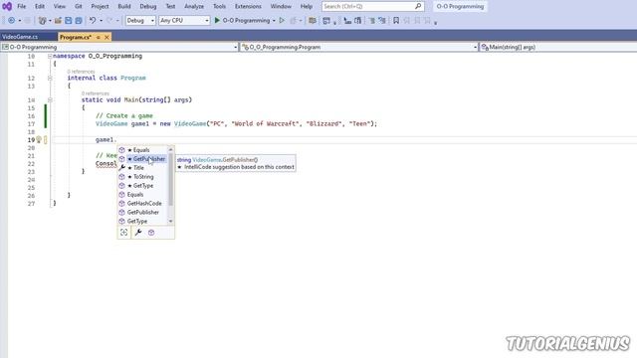Click the increase indent icon

coord(347,20)
